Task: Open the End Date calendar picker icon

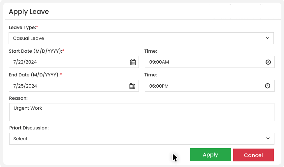Action: (132, 86)
